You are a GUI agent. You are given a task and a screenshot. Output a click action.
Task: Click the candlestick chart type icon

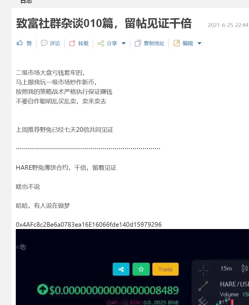click(245, 268)
